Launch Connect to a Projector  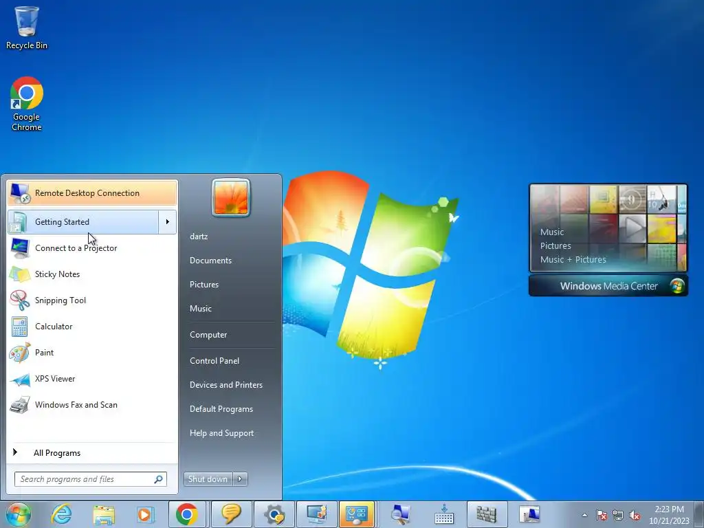(92, 248)
